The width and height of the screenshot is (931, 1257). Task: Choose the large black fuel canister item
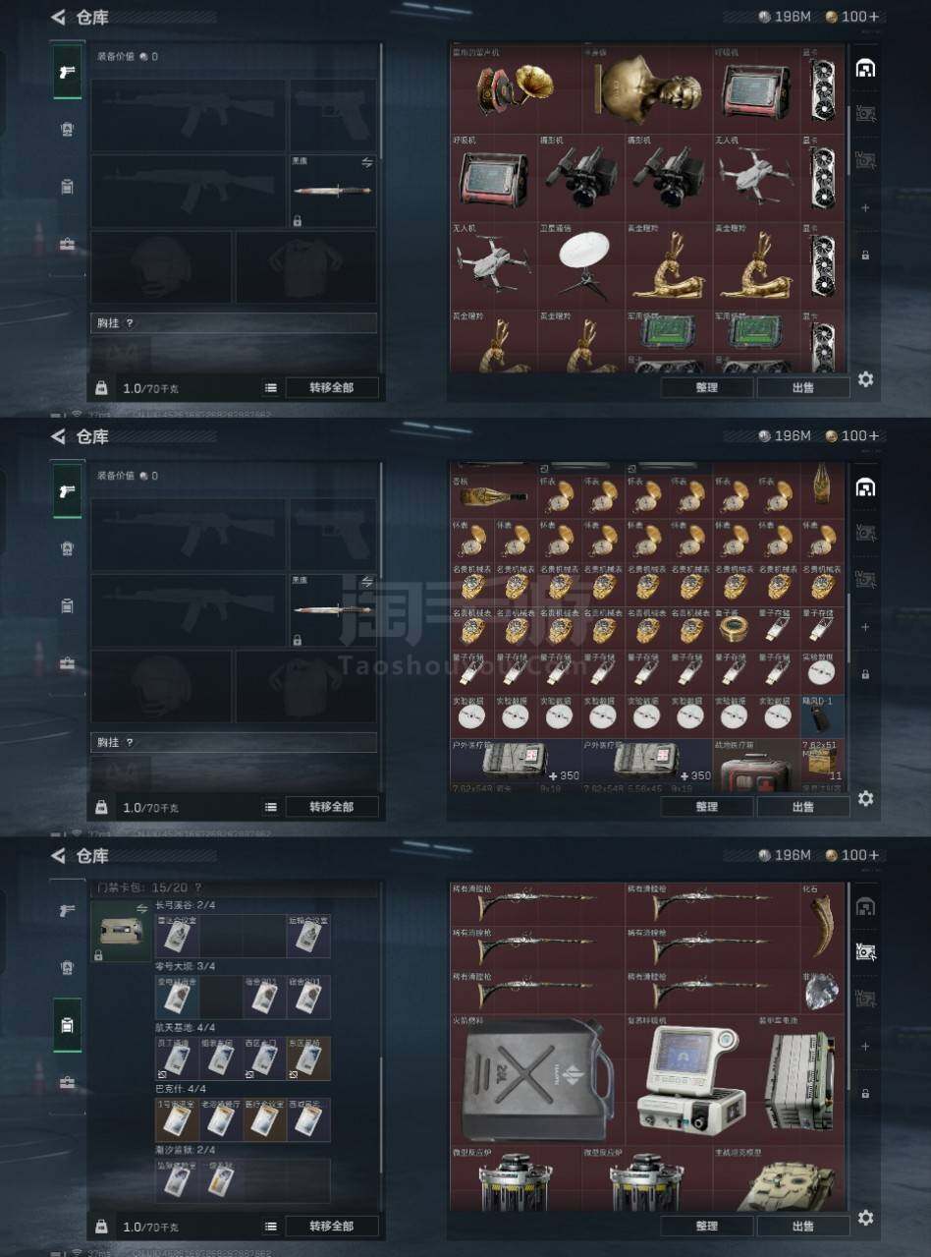536,1079
